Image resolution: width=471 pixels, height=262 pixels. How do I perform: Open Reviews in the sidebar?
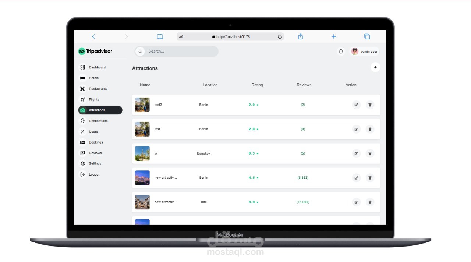(100, 153)
